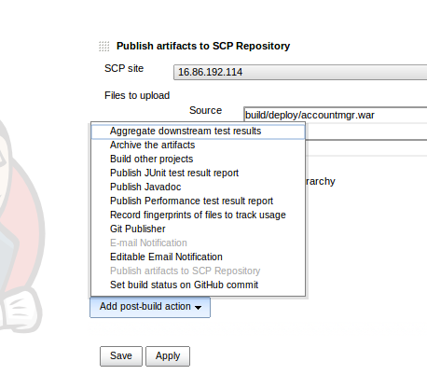Select Publish Performance test result report

(199, 201)
